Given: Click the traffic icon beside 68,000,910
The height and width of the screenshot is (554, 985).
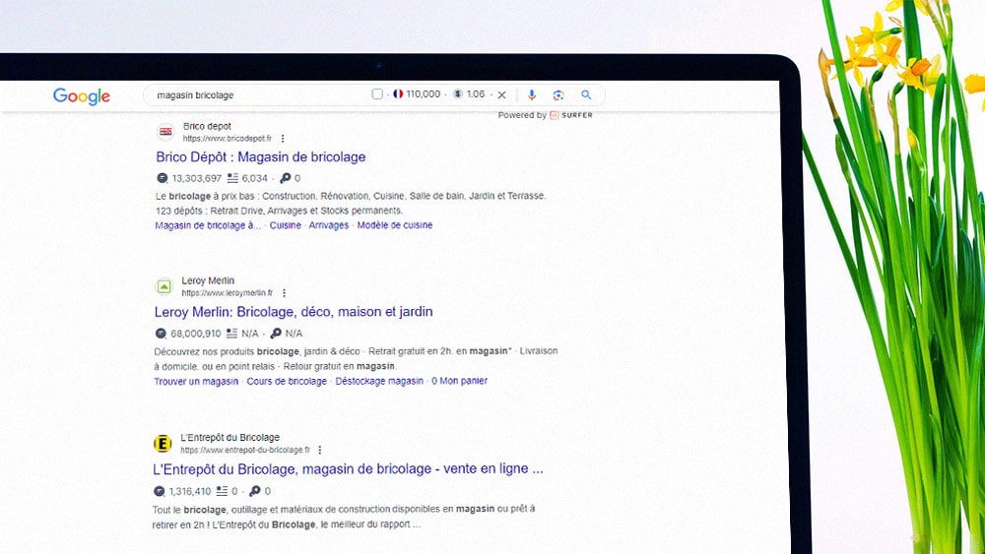Looking at the screenshot, I should pos(161,334).
